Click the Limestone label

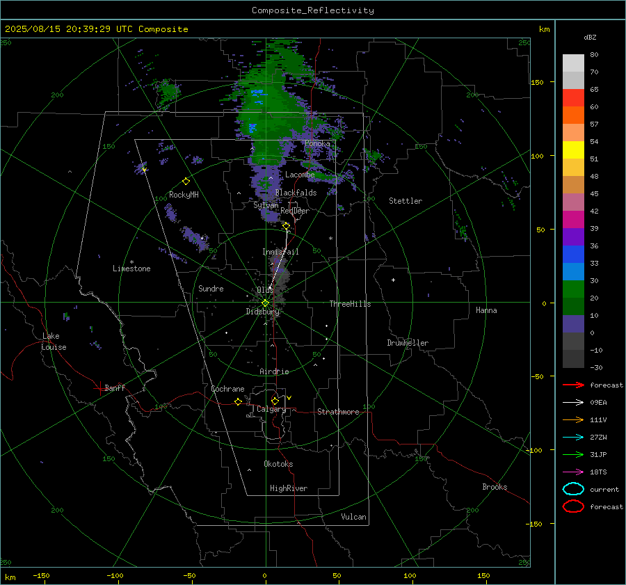pos(131,269)
